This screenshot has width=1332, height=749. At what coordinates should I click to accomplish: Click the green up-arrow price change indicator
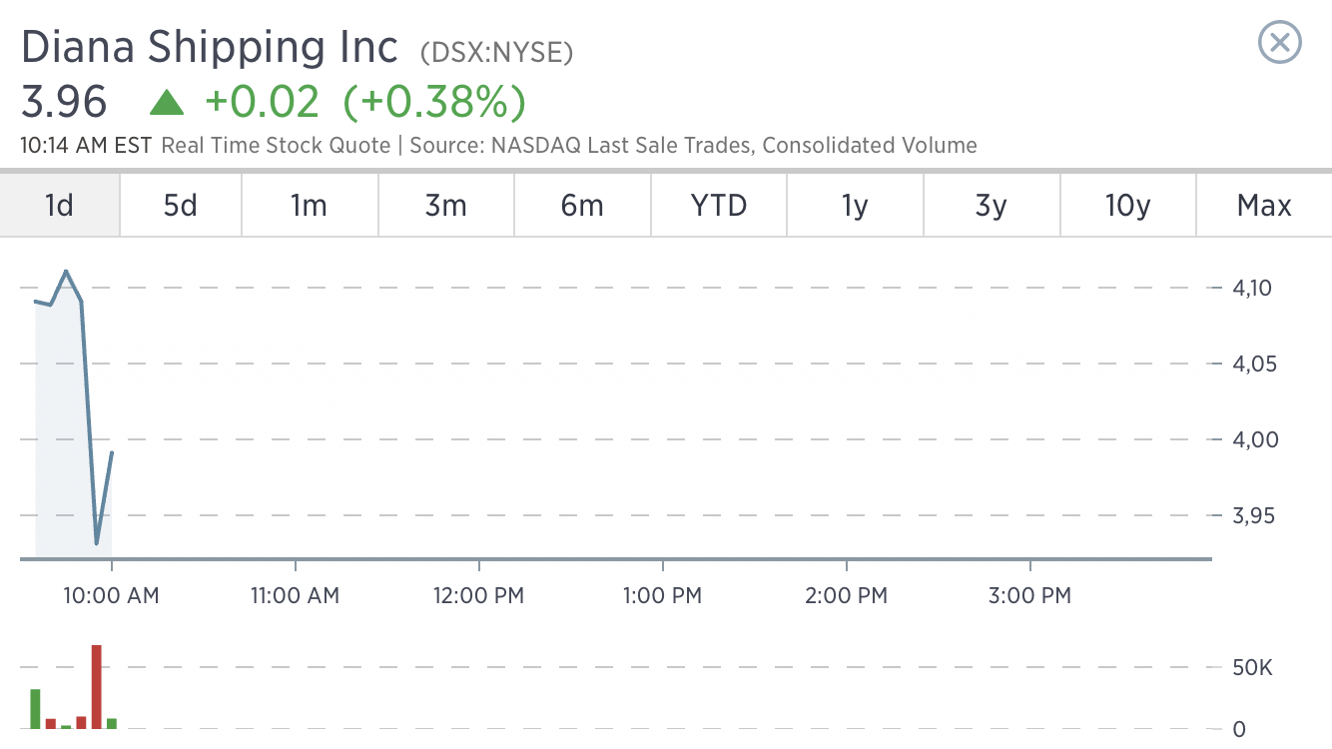(x=166, y=102)
